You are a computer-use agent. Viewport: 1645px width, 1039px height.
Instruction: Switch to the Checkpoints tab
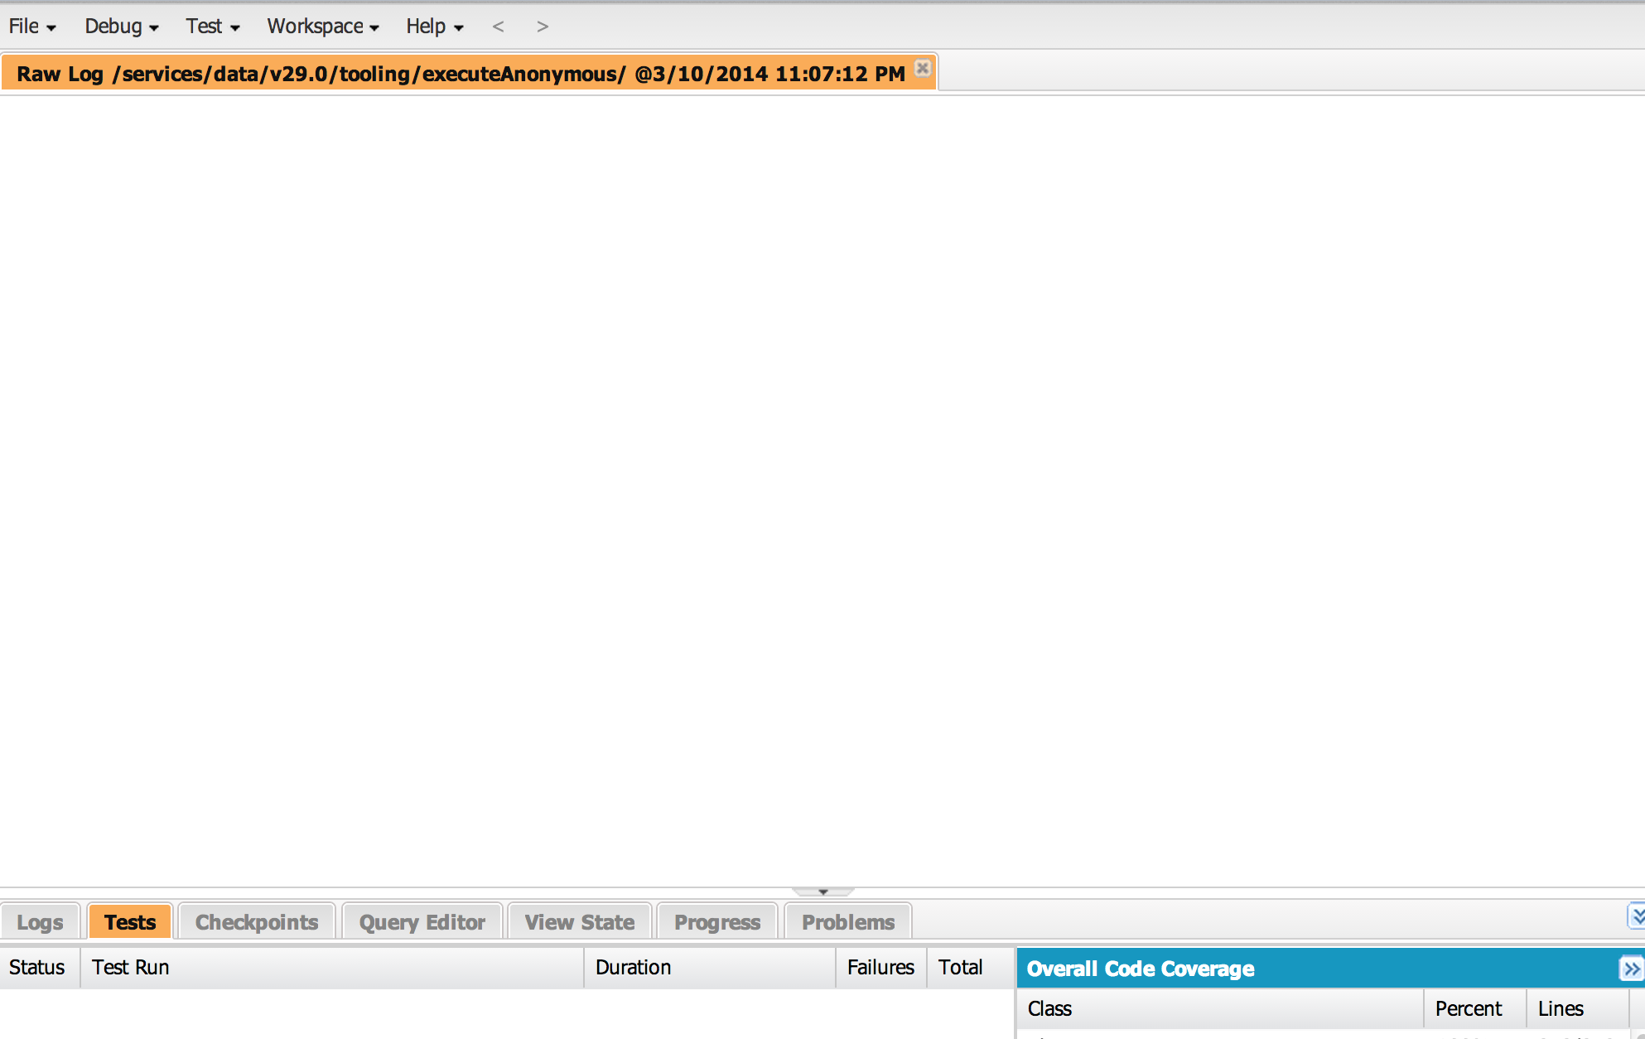pyautogui.click(x=256, y=921)
